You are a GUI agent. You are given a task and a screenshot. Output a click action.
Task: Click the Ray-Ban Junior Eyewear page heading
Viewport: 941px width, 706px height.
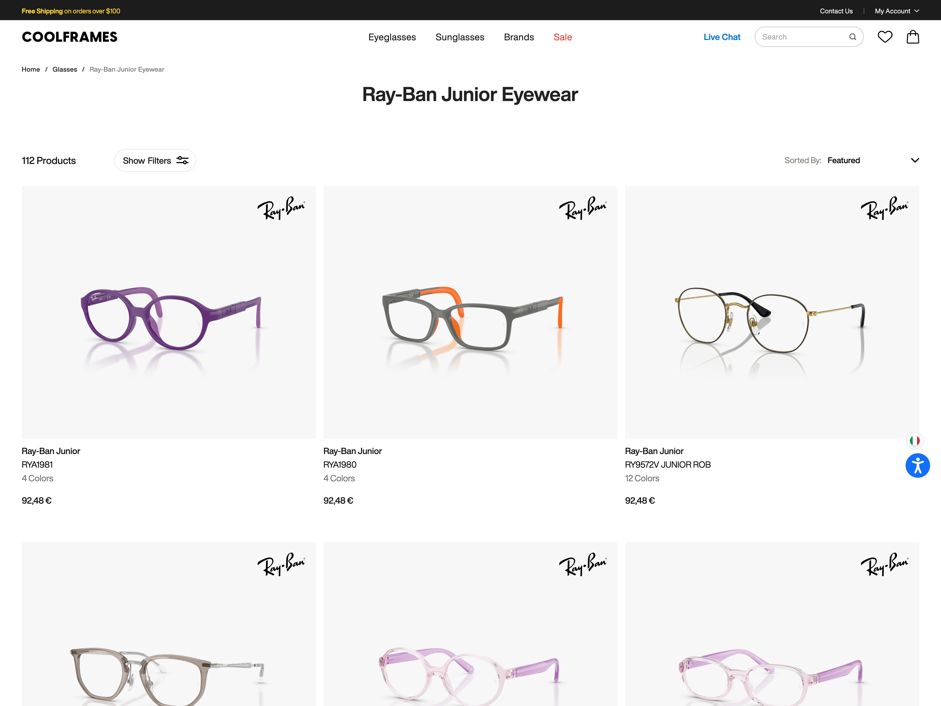pos(470,95)
